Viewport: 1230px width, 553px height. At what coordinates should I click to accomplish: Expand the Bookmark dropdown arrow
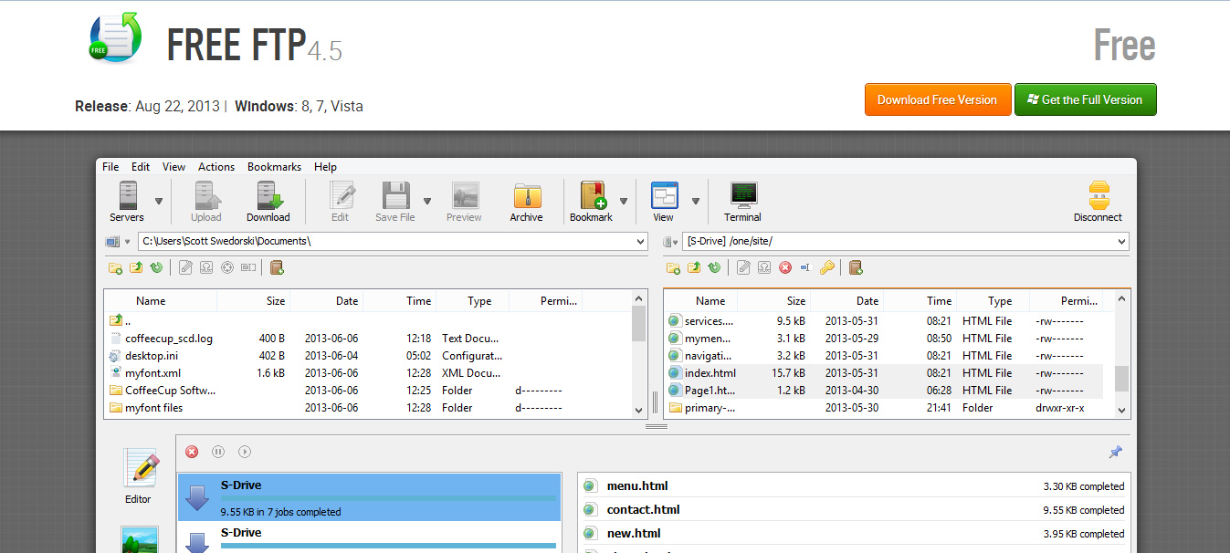pos(625,202)
